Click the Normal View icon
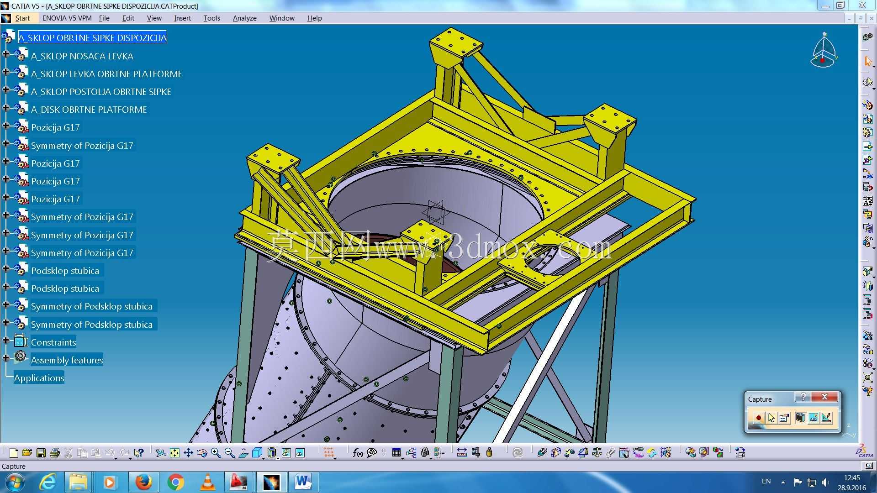This screenshot has height=493, width=877. pos(243,453)
